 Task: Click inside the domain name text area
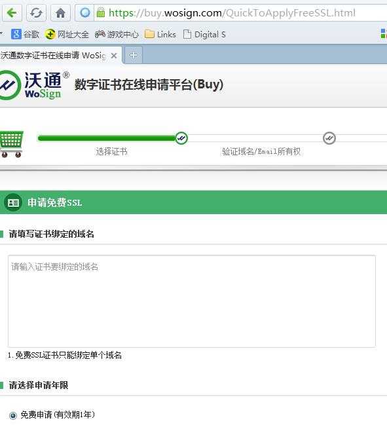pyautogui.click(x=192, y=301)
